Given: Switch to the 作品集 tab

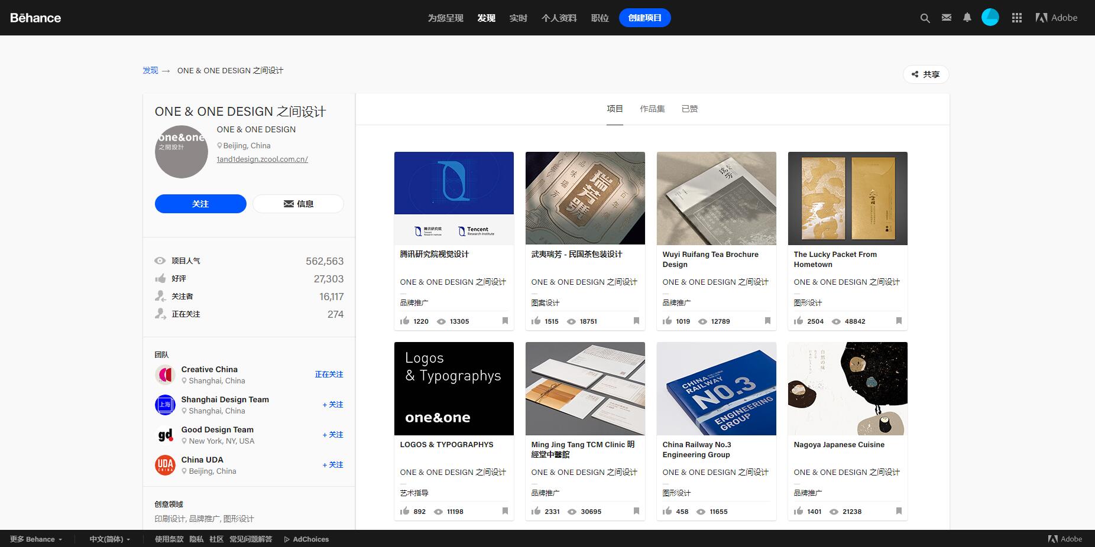Looking at the screenshot, I should [652, 109].
